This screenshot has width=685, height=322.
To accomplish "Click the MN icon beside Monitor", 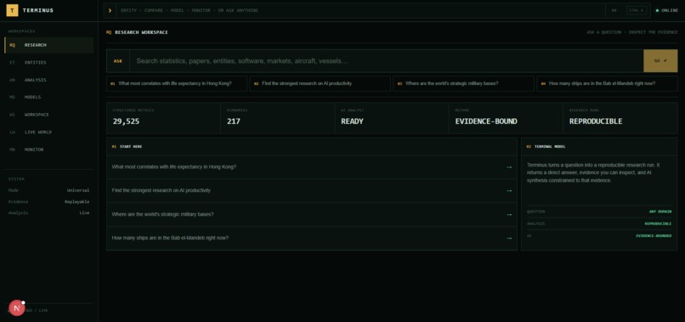I will pyautogui.click(x=12, y=150).
